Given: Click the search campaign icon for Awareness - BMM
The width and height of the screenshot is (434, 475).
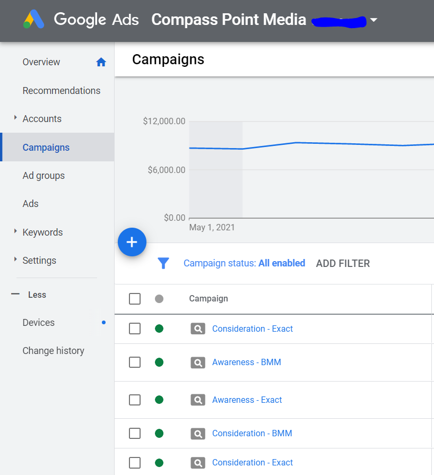Looking at the screenshot, I should [x=197, y=362].
